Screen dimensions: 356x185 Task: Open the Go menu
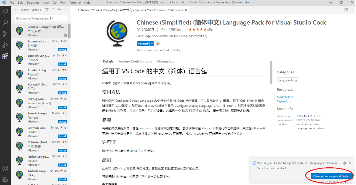click(55, 3)
